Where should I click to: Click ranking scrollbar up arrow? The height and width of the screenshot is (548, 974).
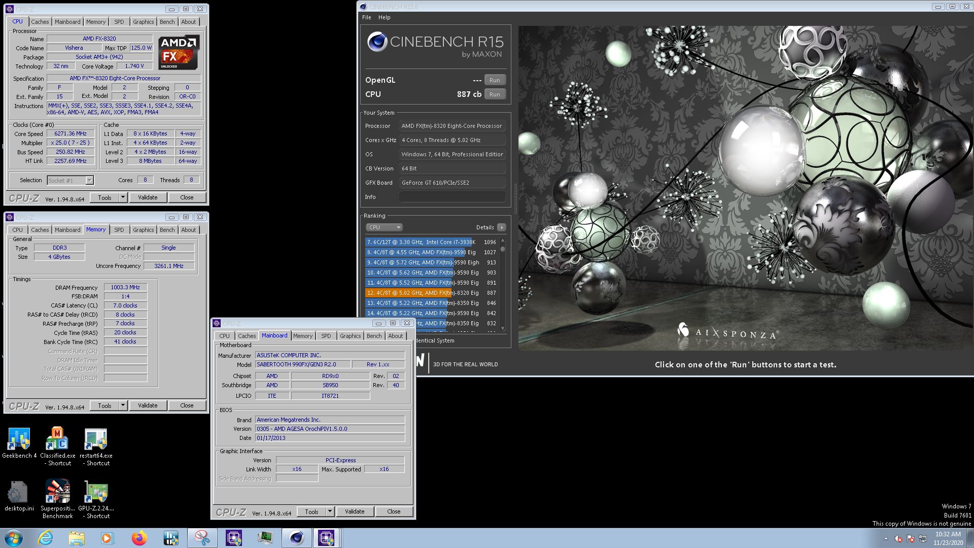(503, 240)
